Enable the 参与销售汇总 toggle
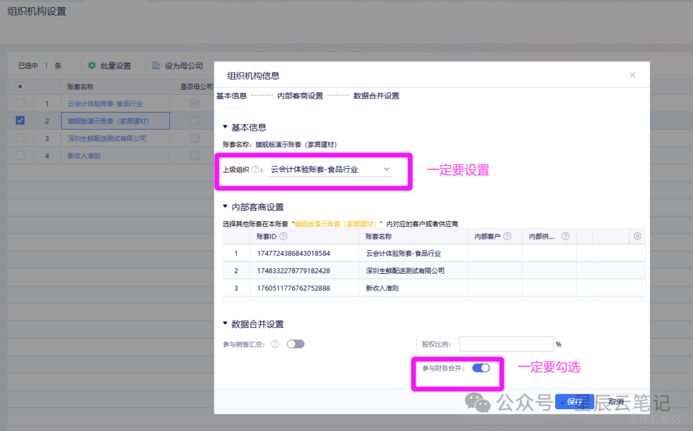Image resolution: width=693 pixels, height=431 pixels. click(x=295, y=344)
